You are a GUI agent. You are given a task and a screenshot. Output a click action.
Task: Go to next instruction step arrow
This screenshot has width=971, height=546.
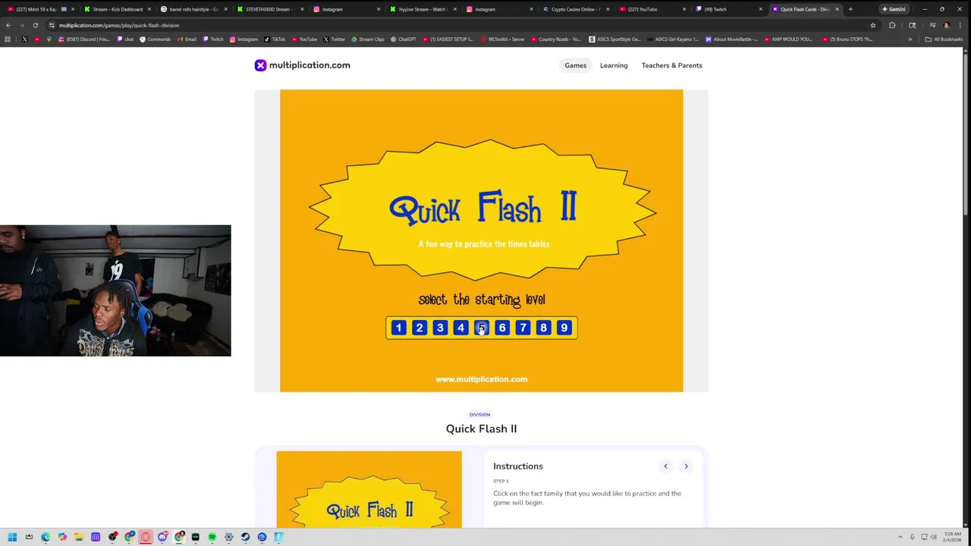(686, 466)
